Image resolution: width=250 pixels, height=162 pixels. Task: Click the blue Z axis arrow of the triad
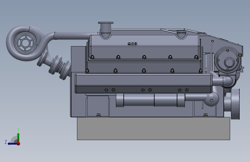[x=12, y=144]
